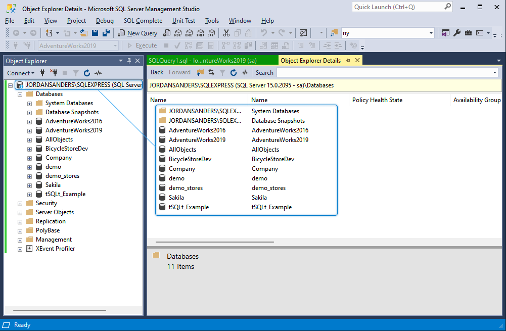The height and width of the screenshot is (331, 506).
Task: Expand the Security folder node
Action: pos(20,204)
